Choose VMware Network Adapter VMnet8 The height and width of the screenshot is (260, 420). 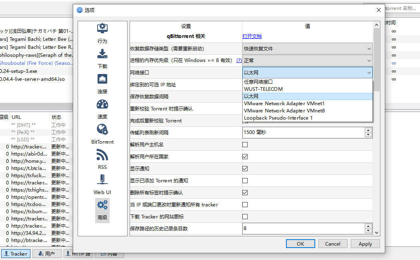(307, 110)
